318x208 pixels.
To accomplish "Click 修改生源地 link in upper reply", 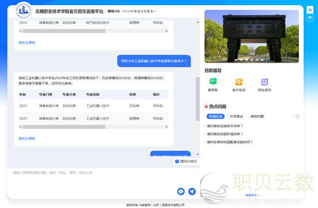I will click(x=27, y=43).
